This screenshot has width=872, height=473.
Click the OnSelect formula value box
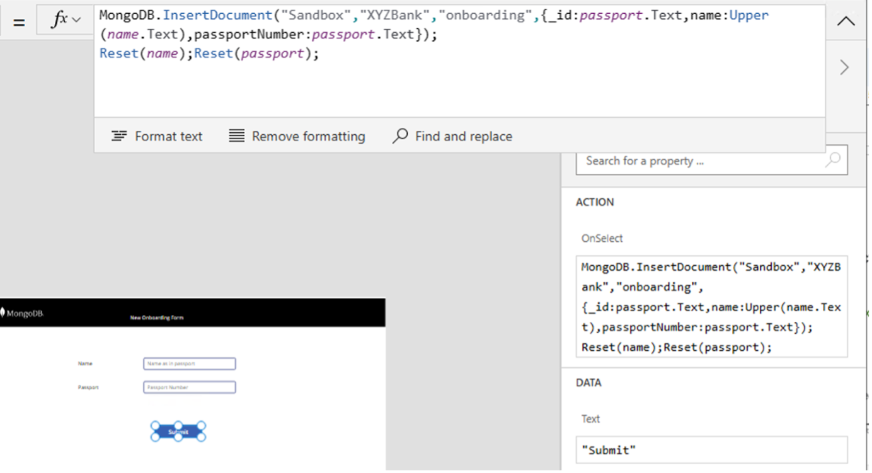tap(712, 307)
